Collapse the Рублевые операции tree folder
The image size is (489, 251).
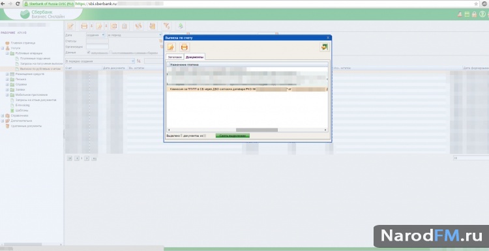click(x=7, y=53)
